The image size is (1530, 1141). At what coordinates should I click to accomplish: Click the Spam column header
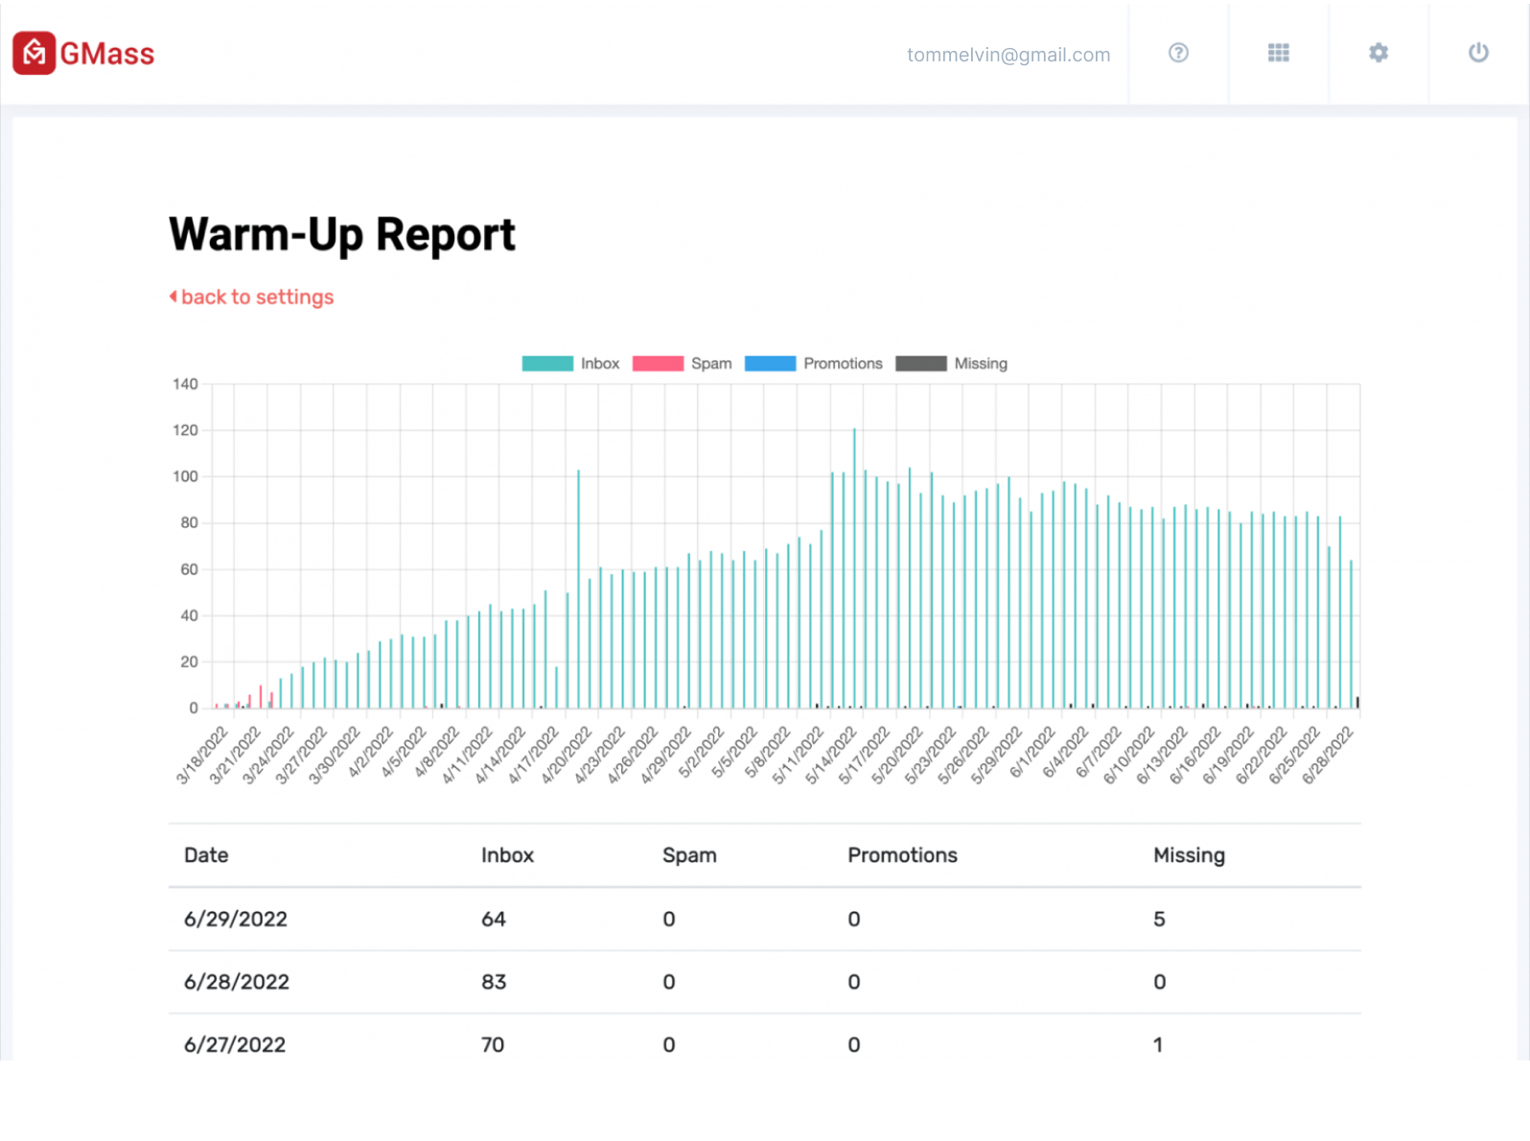pos(689,855)
